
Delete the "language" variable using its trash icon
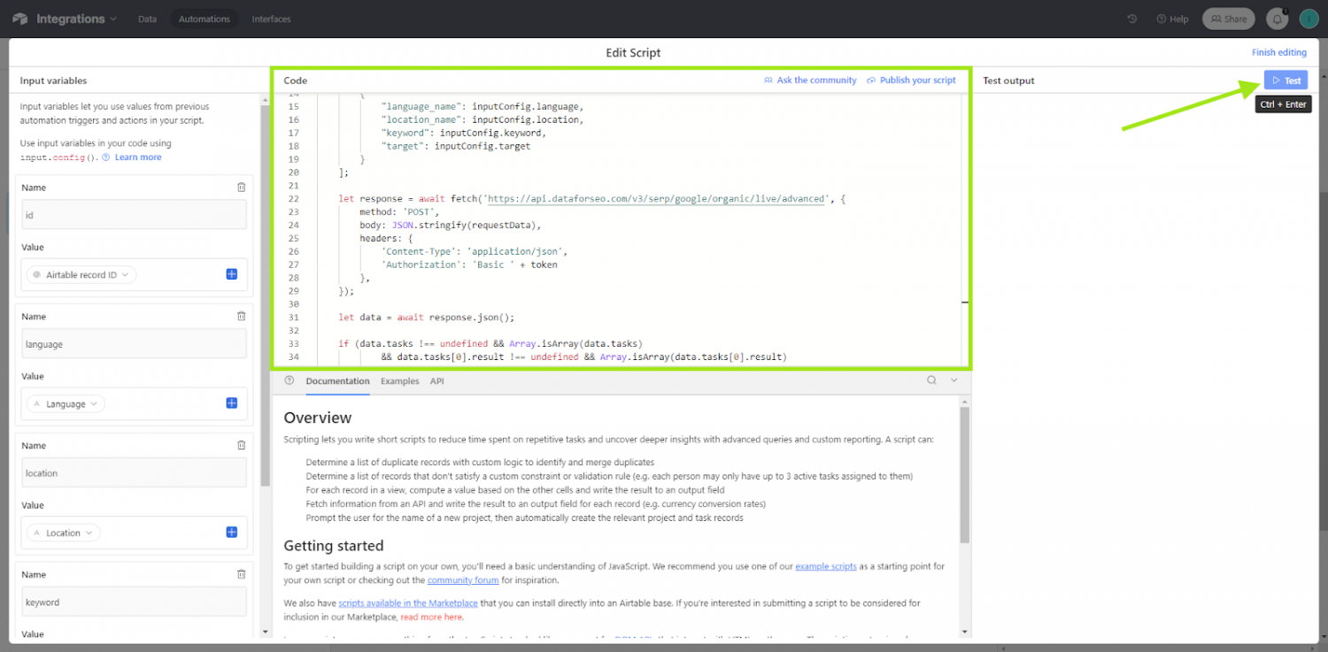coord(241,316)
